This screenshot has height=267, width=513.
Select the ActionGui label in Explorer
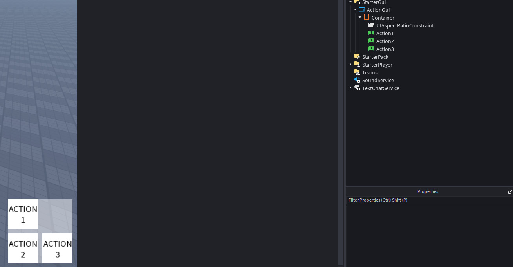pyautogui.click(x=378, y=10)
